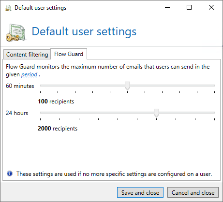This screenshot has height=202, width=223.
Task: Select the Flow Guard tab
Action: (x=69, y=54)
